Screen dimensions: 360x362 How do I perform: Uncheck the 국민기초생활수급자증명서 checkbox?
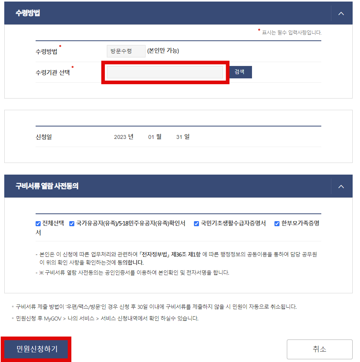[x=196, y=223]
